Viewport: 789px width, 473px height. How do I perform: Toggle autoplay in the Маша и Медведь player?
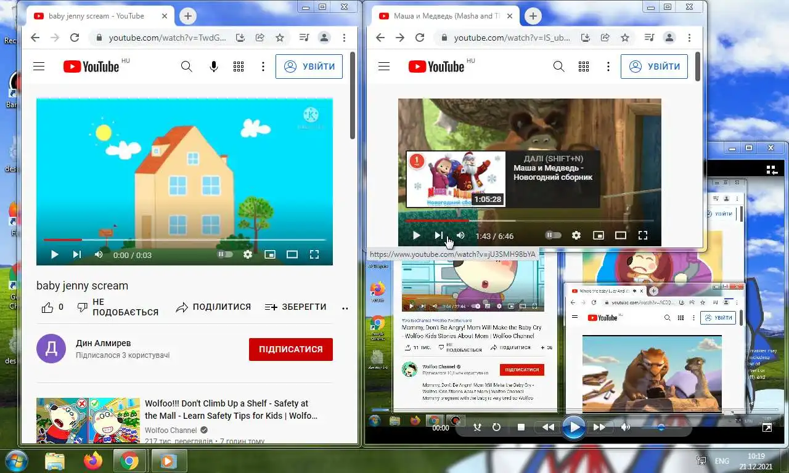click(x=554, y=235)
